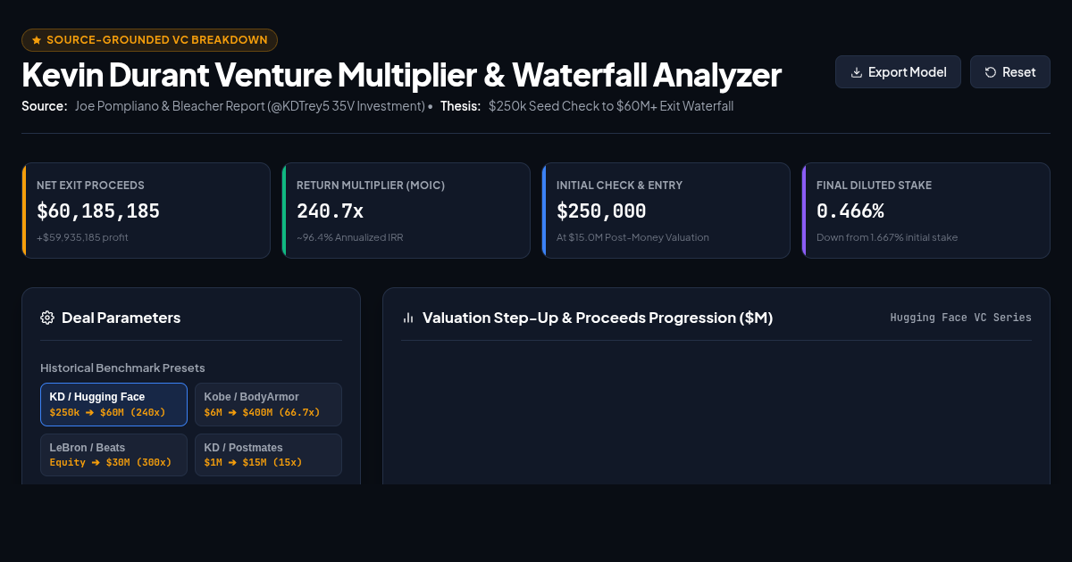1072x562 pixels.
Task: Click the Valuation Step-Up & Proceeds Progression heading
Action: click(598, 318)
